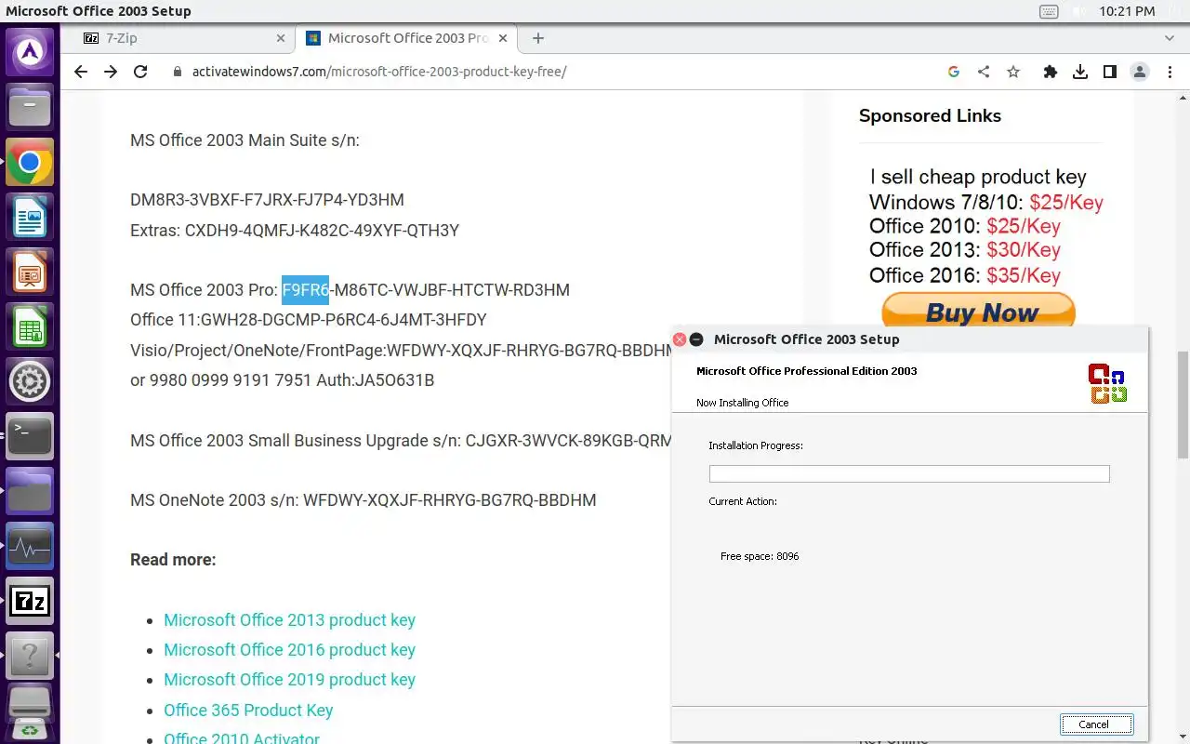Share this page via share icon
The image size is (1190, 744).
click(984, 72)
